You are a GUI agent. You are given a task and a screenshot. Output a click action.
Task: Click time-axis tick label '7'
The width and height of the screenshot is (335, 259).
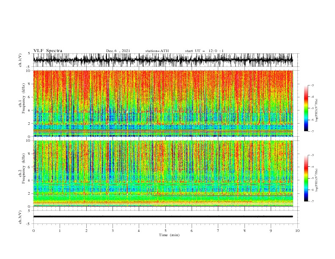[218, 231]
